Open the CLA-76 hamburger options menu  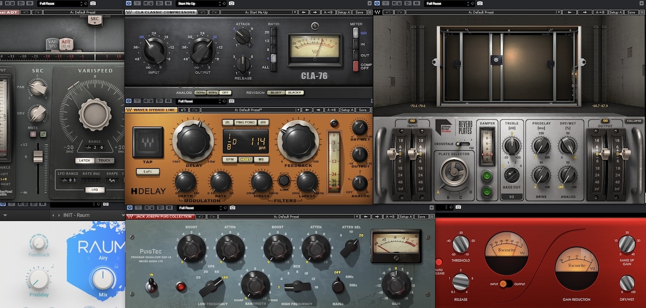pos(370,12)
